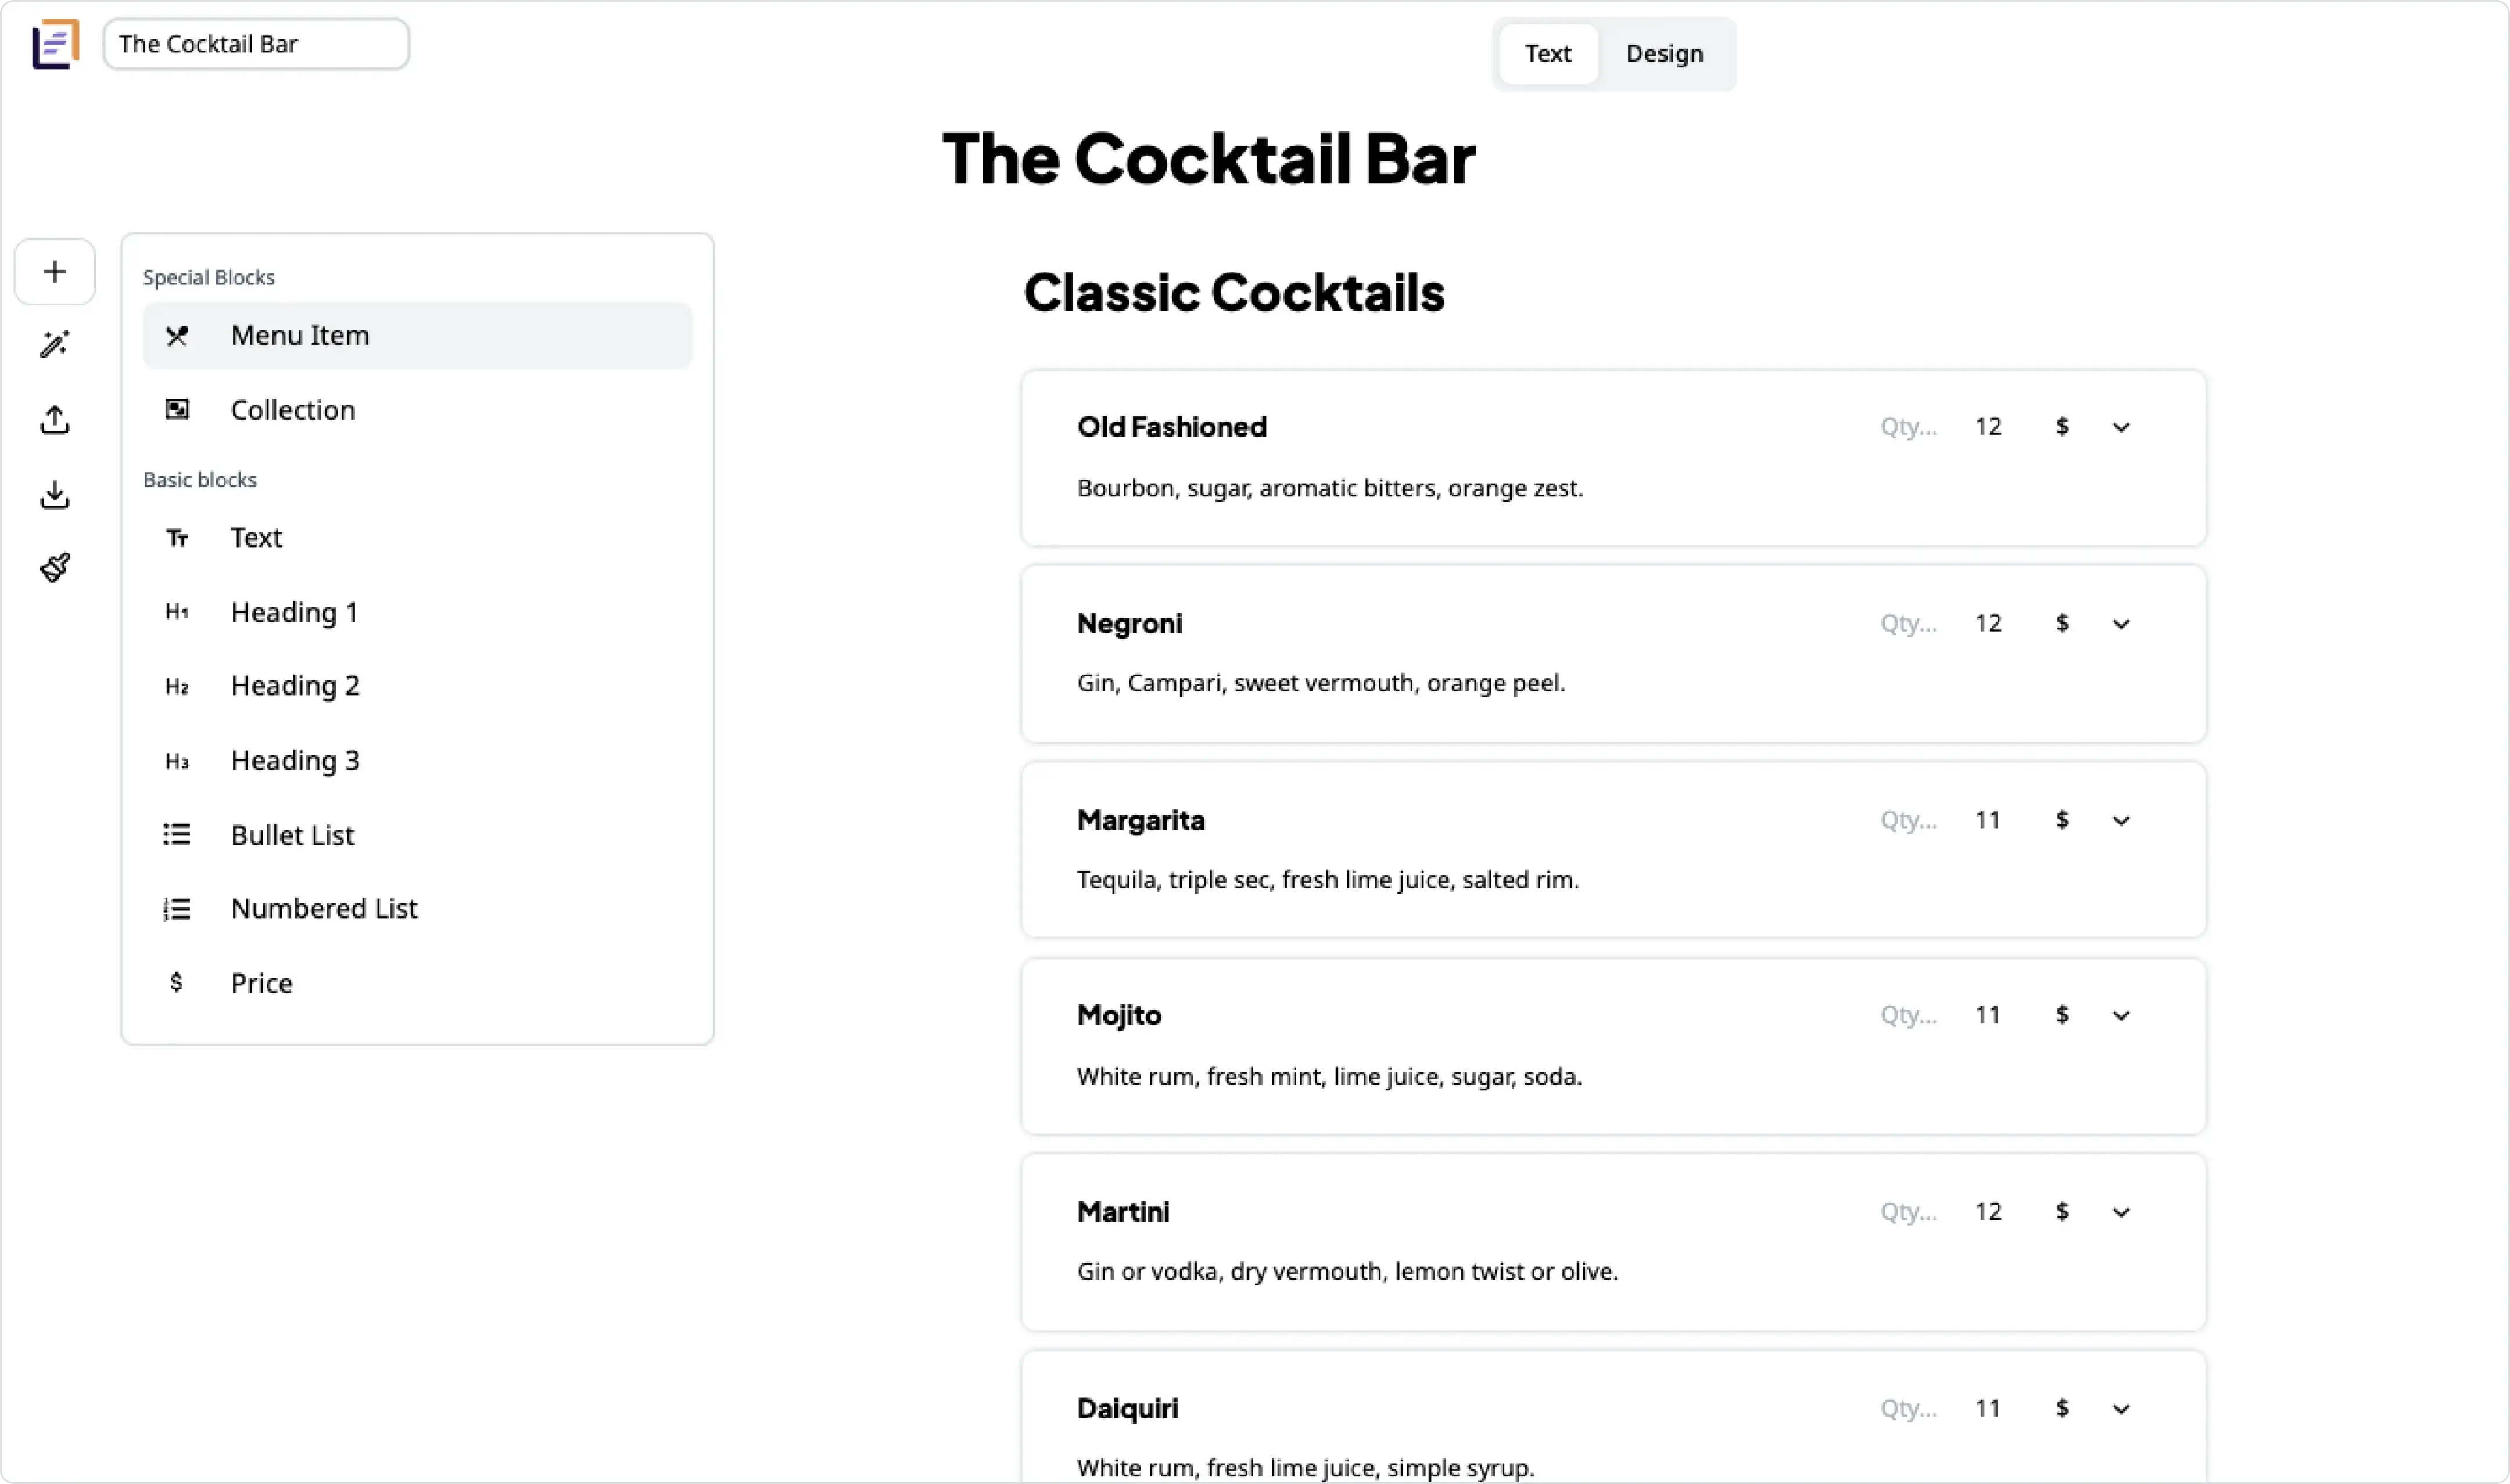Click the Margarita Qty field
2510x1484 pixels.
(x=1907, y=820)
